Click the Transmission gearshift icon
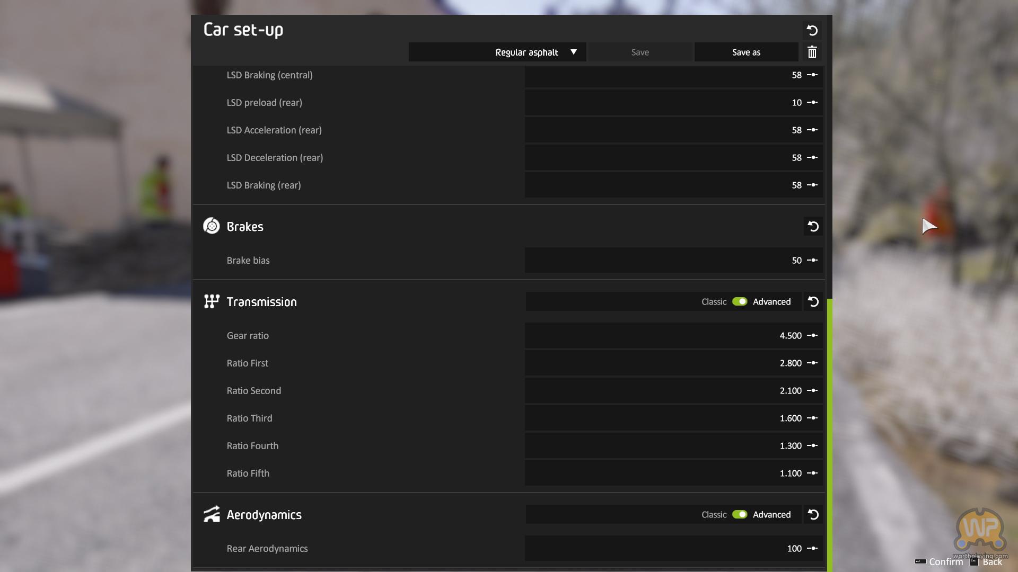1018x572 pixels. click(x=212, y=301)
